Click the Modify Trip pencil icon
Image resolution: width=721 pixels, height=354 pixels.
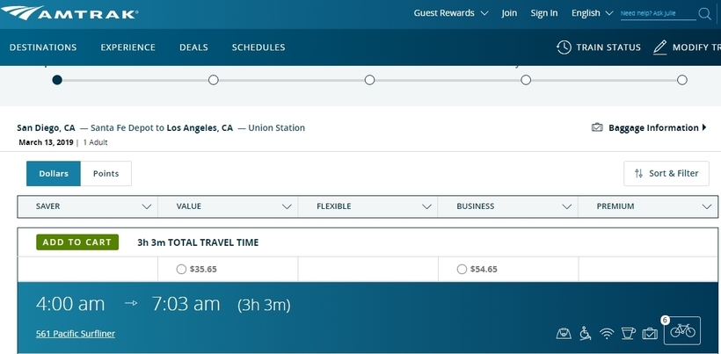(660, 47)
